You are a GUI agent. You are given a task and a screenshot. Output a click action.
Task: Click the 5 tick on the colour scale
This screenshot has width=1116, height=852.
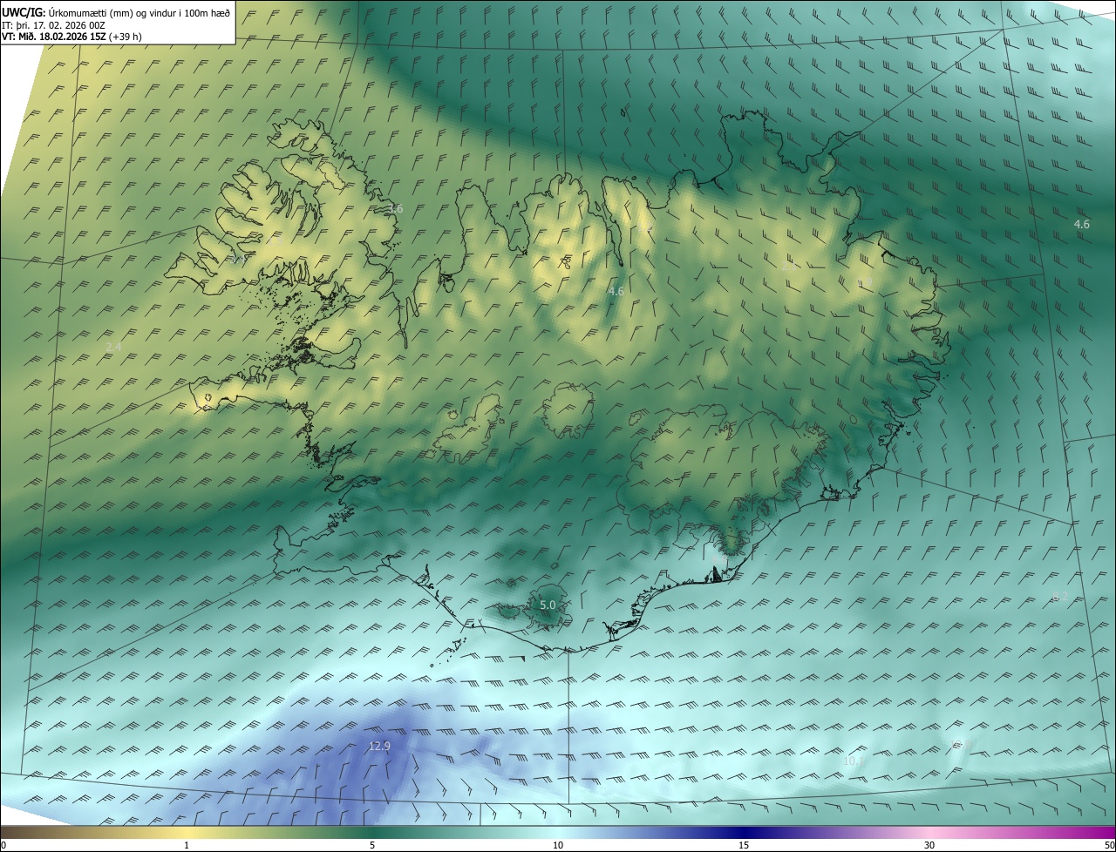[x=372, y=845]
